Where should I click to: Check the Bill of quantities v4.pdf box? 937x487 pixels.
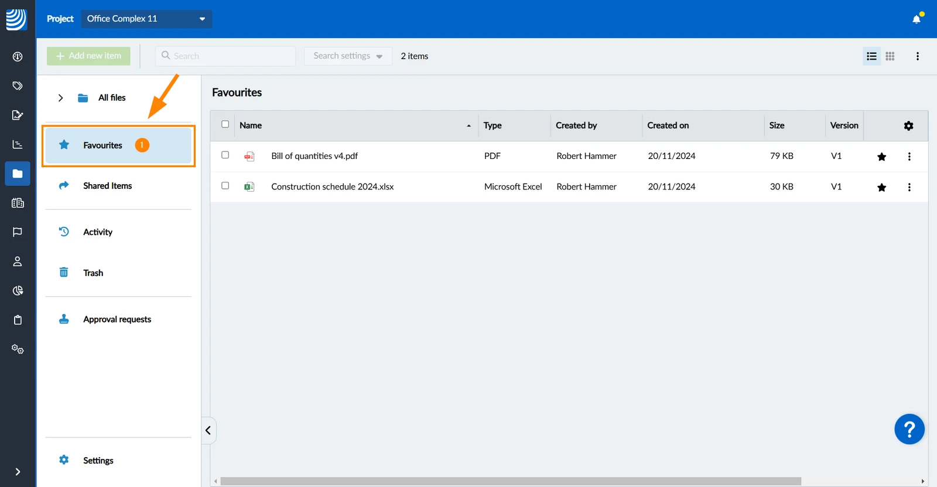225,155
